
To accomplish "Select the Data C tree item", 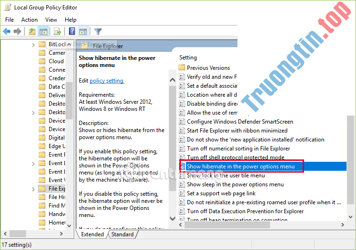I will (57, 87).
